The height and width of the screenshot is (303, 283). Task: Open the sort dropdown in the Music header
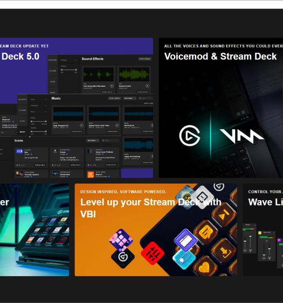pos(130,98)
